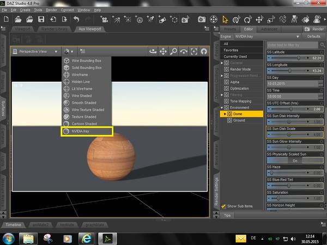Select the Tone Mapping settings item

pyautogui.click(x=240, y=101)
